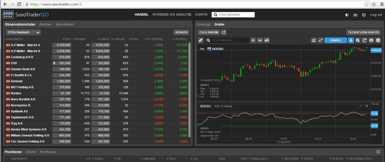Image resolution: width=385 pixels, height=162 pixels.
Task: Select the Positioner tab
Action: click(x=13, y=152)
